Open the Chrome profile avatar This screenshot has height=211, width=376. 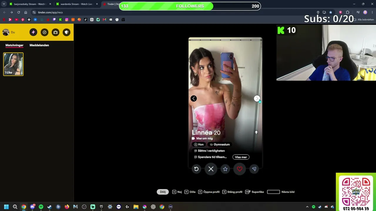[365, 12]
